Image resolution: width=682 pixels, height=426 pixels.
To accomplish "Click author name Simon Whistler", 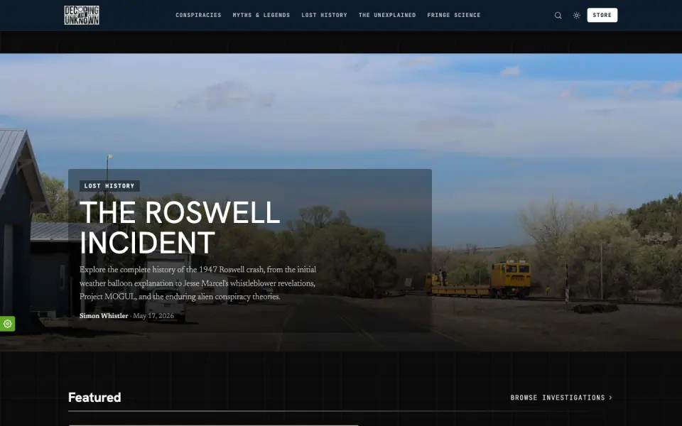I will (x=104, y=316).
